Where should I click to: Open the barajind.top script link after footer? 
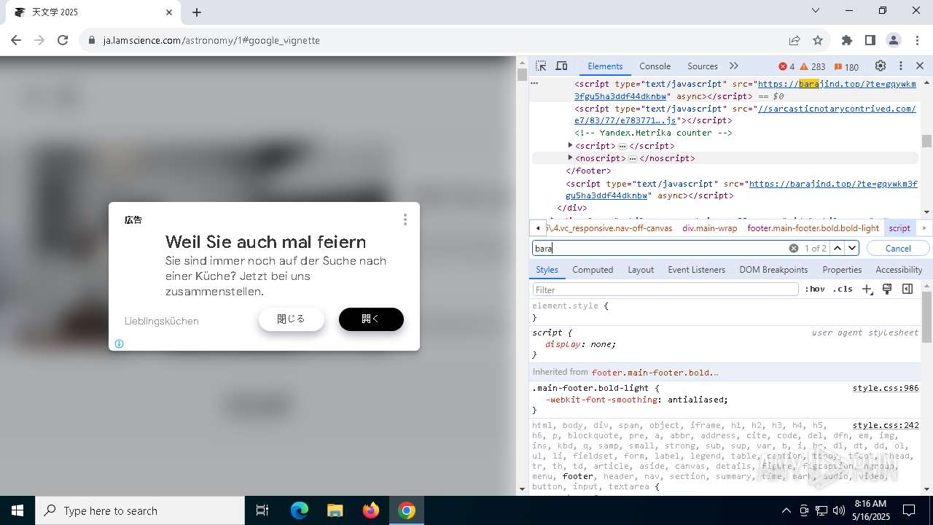(741, 190)
